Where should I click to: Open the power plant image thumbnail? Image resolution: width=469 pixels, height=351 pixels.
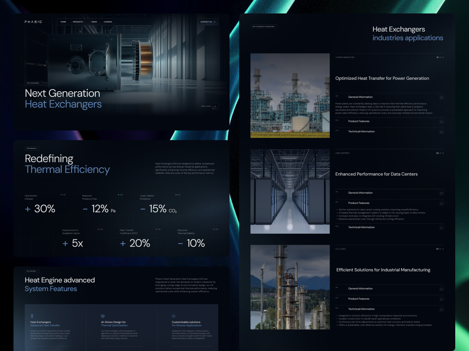(x=290, y=95)
